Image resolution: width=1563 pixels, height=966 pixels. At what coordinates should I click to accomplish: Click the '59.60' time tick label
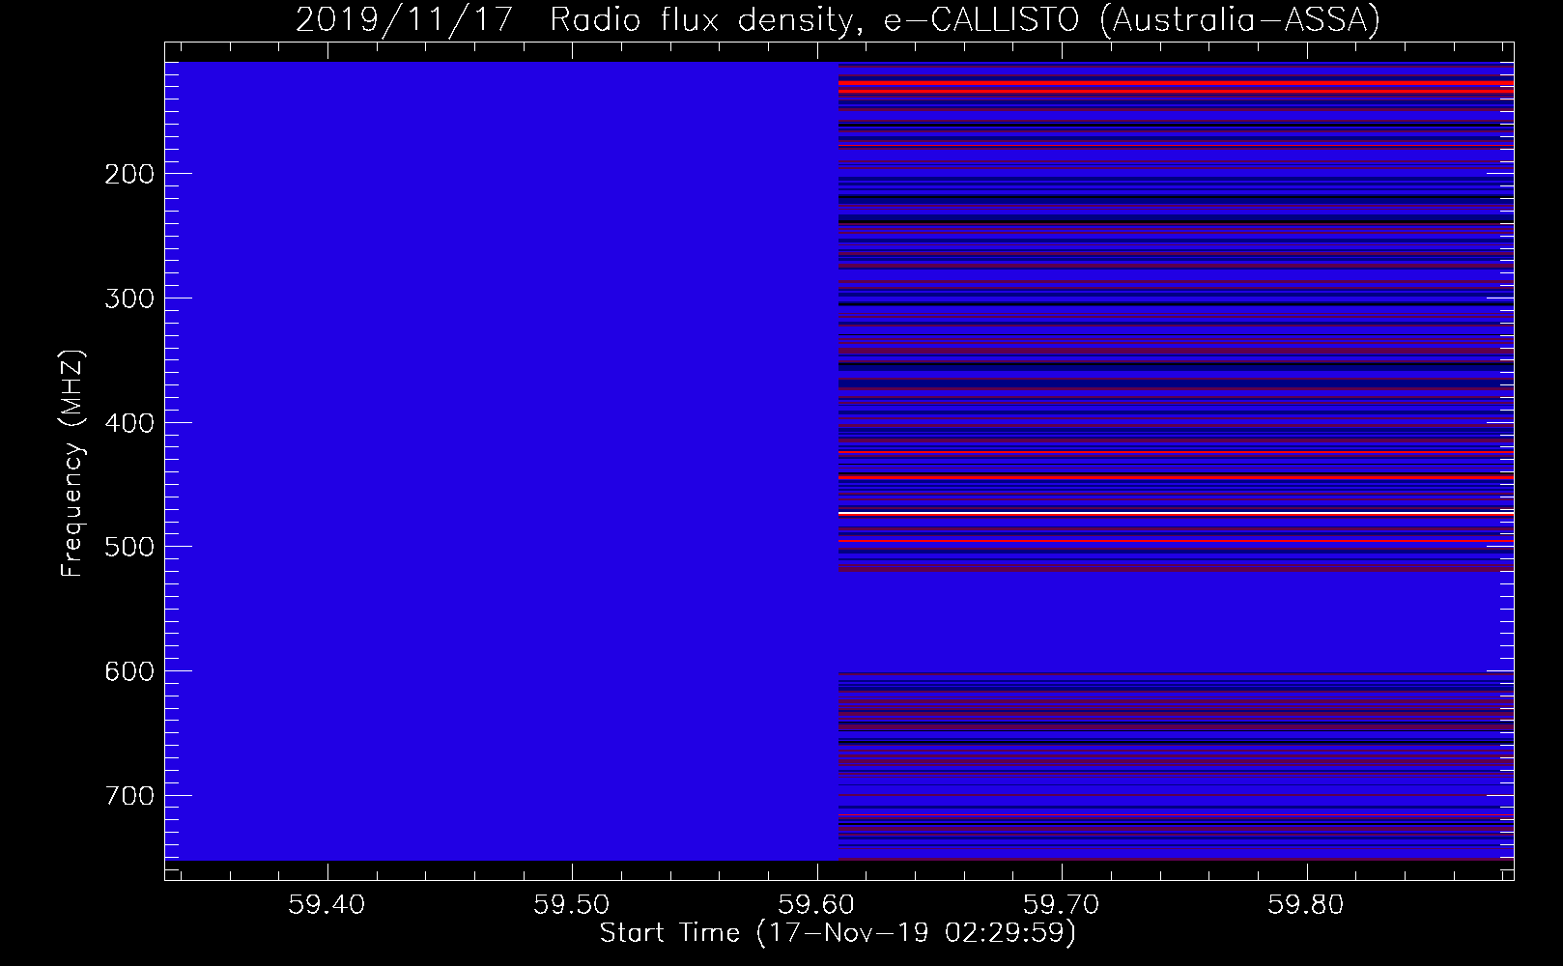[x=817, y=904]
